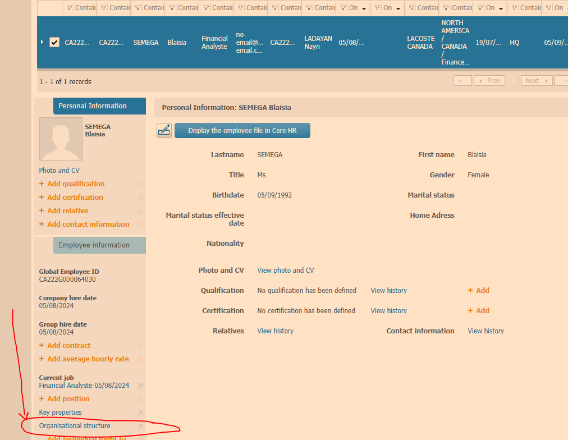Viewport: 568px width, 440px height.
Task: Click the arrow icon beside Add average hourly rate
Action: click(x=139, y=359)
